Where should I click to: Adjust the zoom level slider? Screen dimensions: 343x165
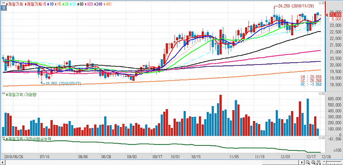[332, 162]
